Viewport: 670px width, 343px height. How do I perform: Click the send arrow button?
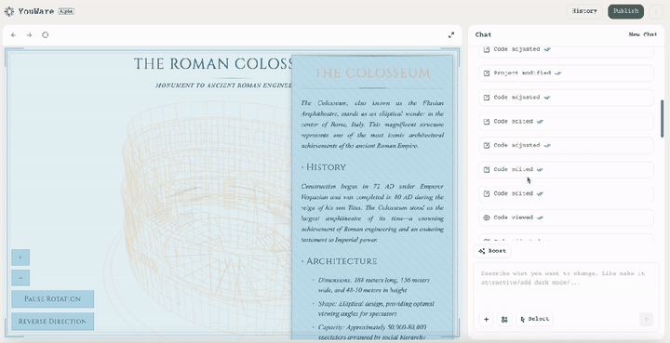pyautogui.click(x=646, y=319)
